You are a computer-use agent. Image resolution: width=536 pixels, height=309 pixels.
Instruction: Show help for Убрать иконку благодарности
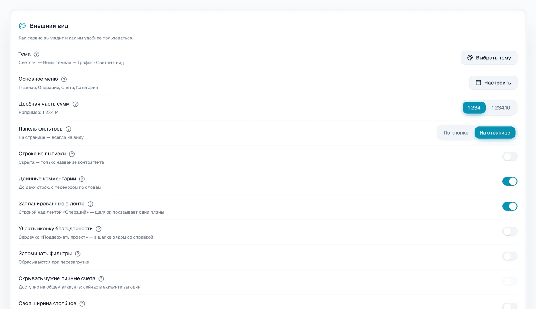99,229
